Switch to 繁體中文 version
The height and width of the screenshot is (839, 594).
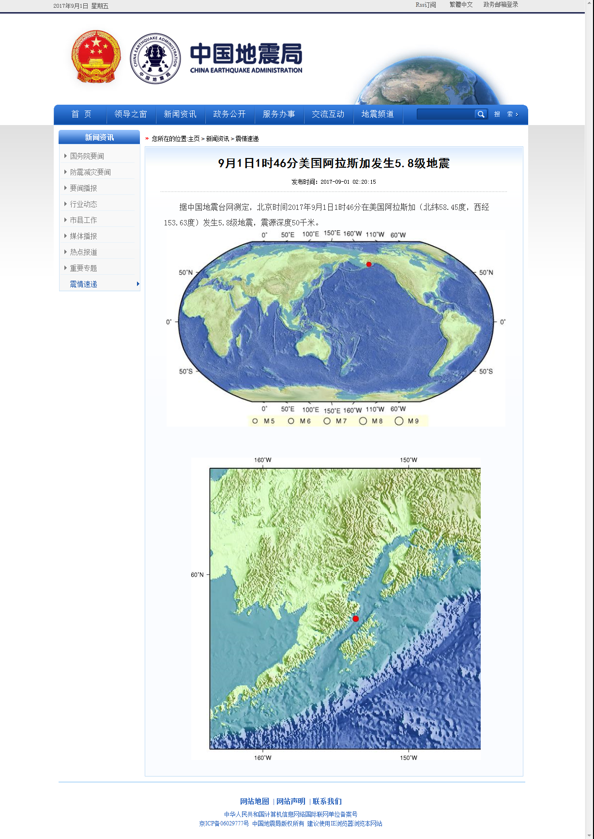click(x=461, y=5)
